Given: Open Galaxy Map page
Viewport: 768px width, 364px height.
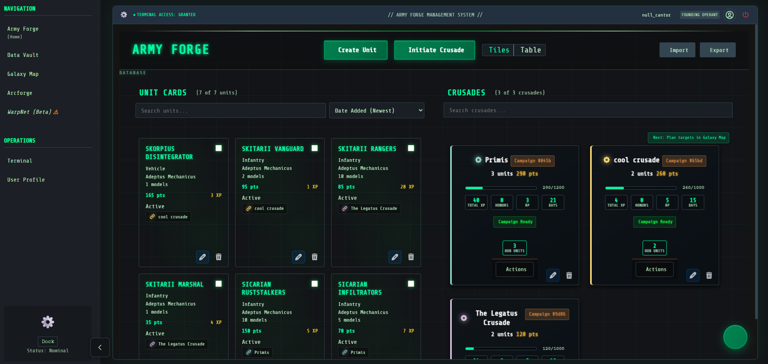Looking at the screenshot, I should click(23, 74).
